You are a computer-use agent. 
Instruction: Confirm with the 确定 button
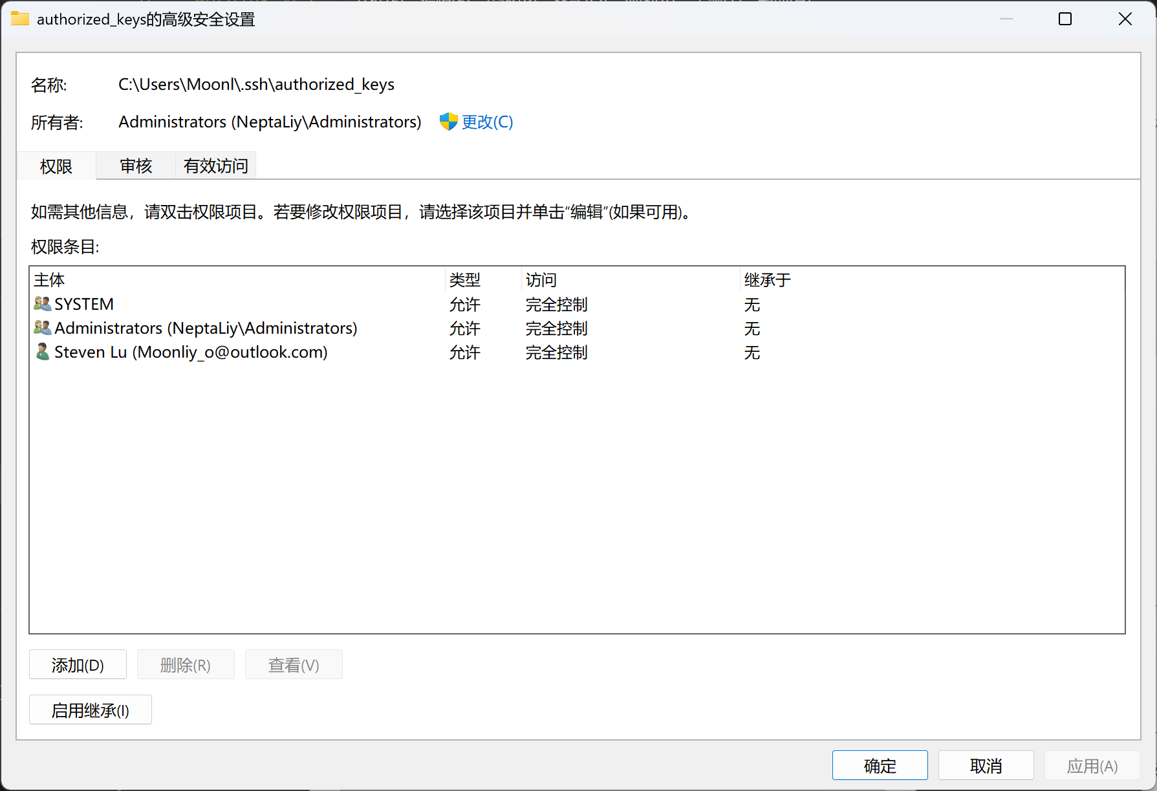coord(880,766)
